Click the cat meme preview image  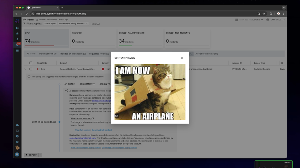150,92
